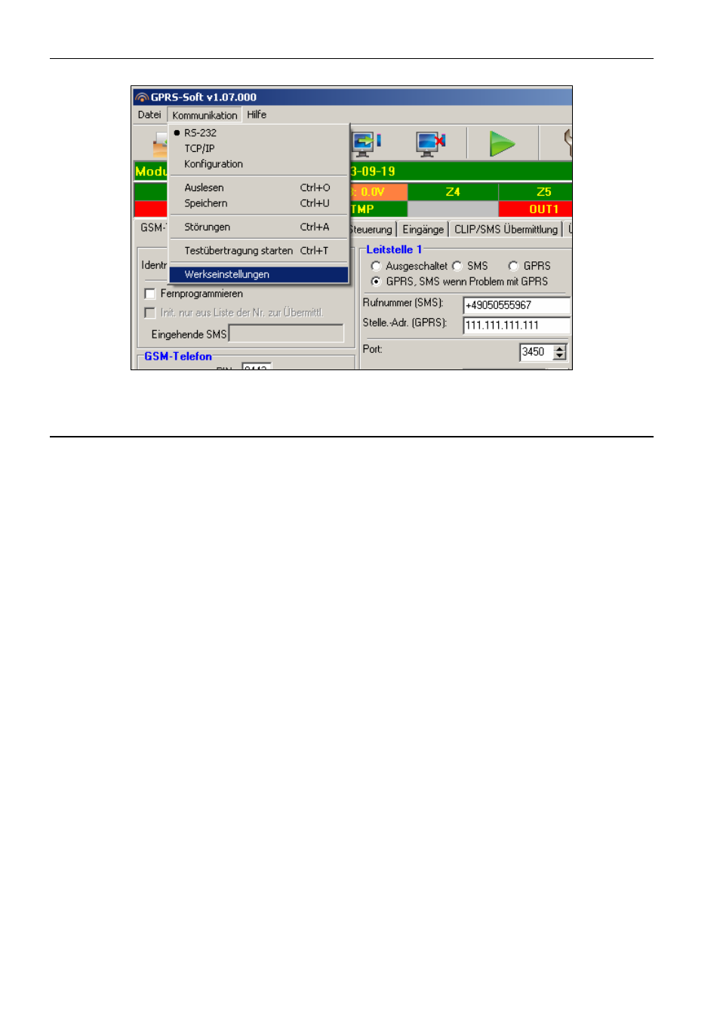Choose Auslesen Ctrl+O menu entry

258,187
